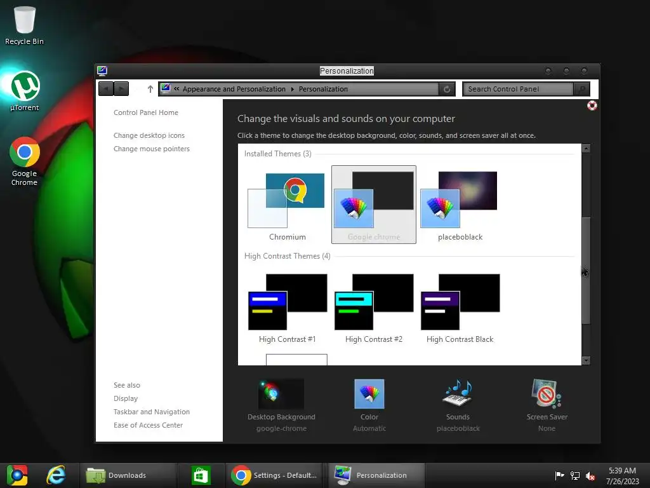Open the network tray icon
The height and width of the screenshot is (488, 650).
point(575,475)
